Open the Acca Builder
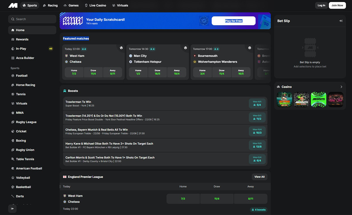 (x=32, y=58)
